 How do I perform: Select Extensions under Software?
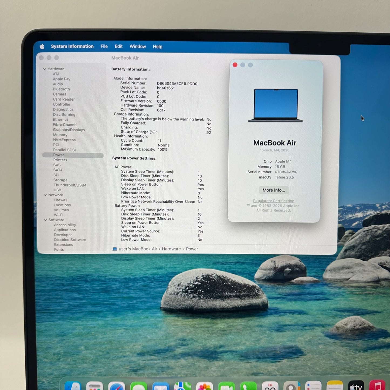(x=63, y=245)
